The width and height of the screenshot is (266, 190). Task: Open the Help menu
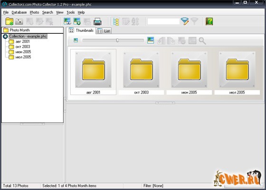[x=81, y=12]
